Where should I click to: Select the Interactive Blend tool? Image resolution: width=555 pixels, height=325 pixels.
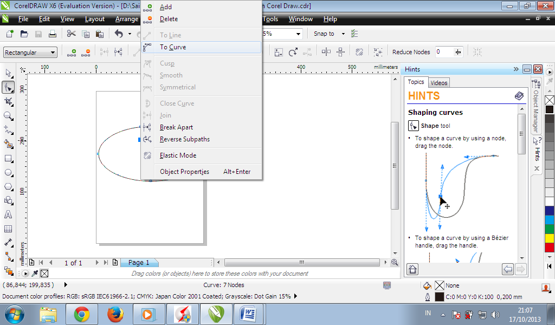(x=9, y=271)
